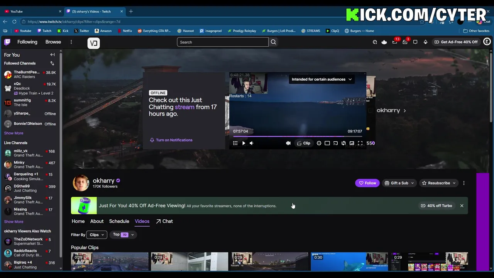Click the 40% off Turbo button
Viewport: 494px width, 278px height.
436,206
